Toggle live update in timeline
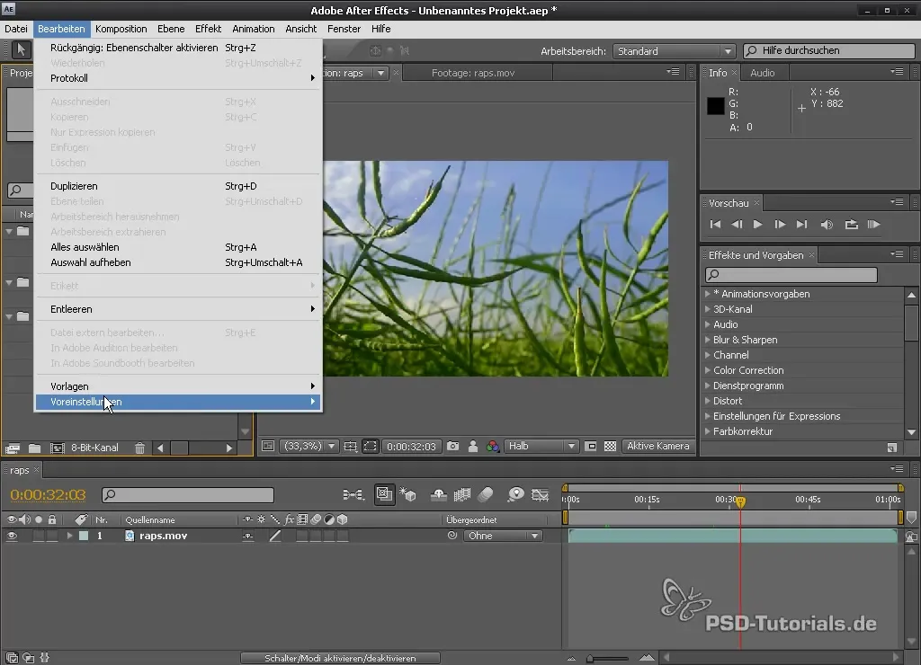This screenshot has height=665, width=921. point(384,494)
